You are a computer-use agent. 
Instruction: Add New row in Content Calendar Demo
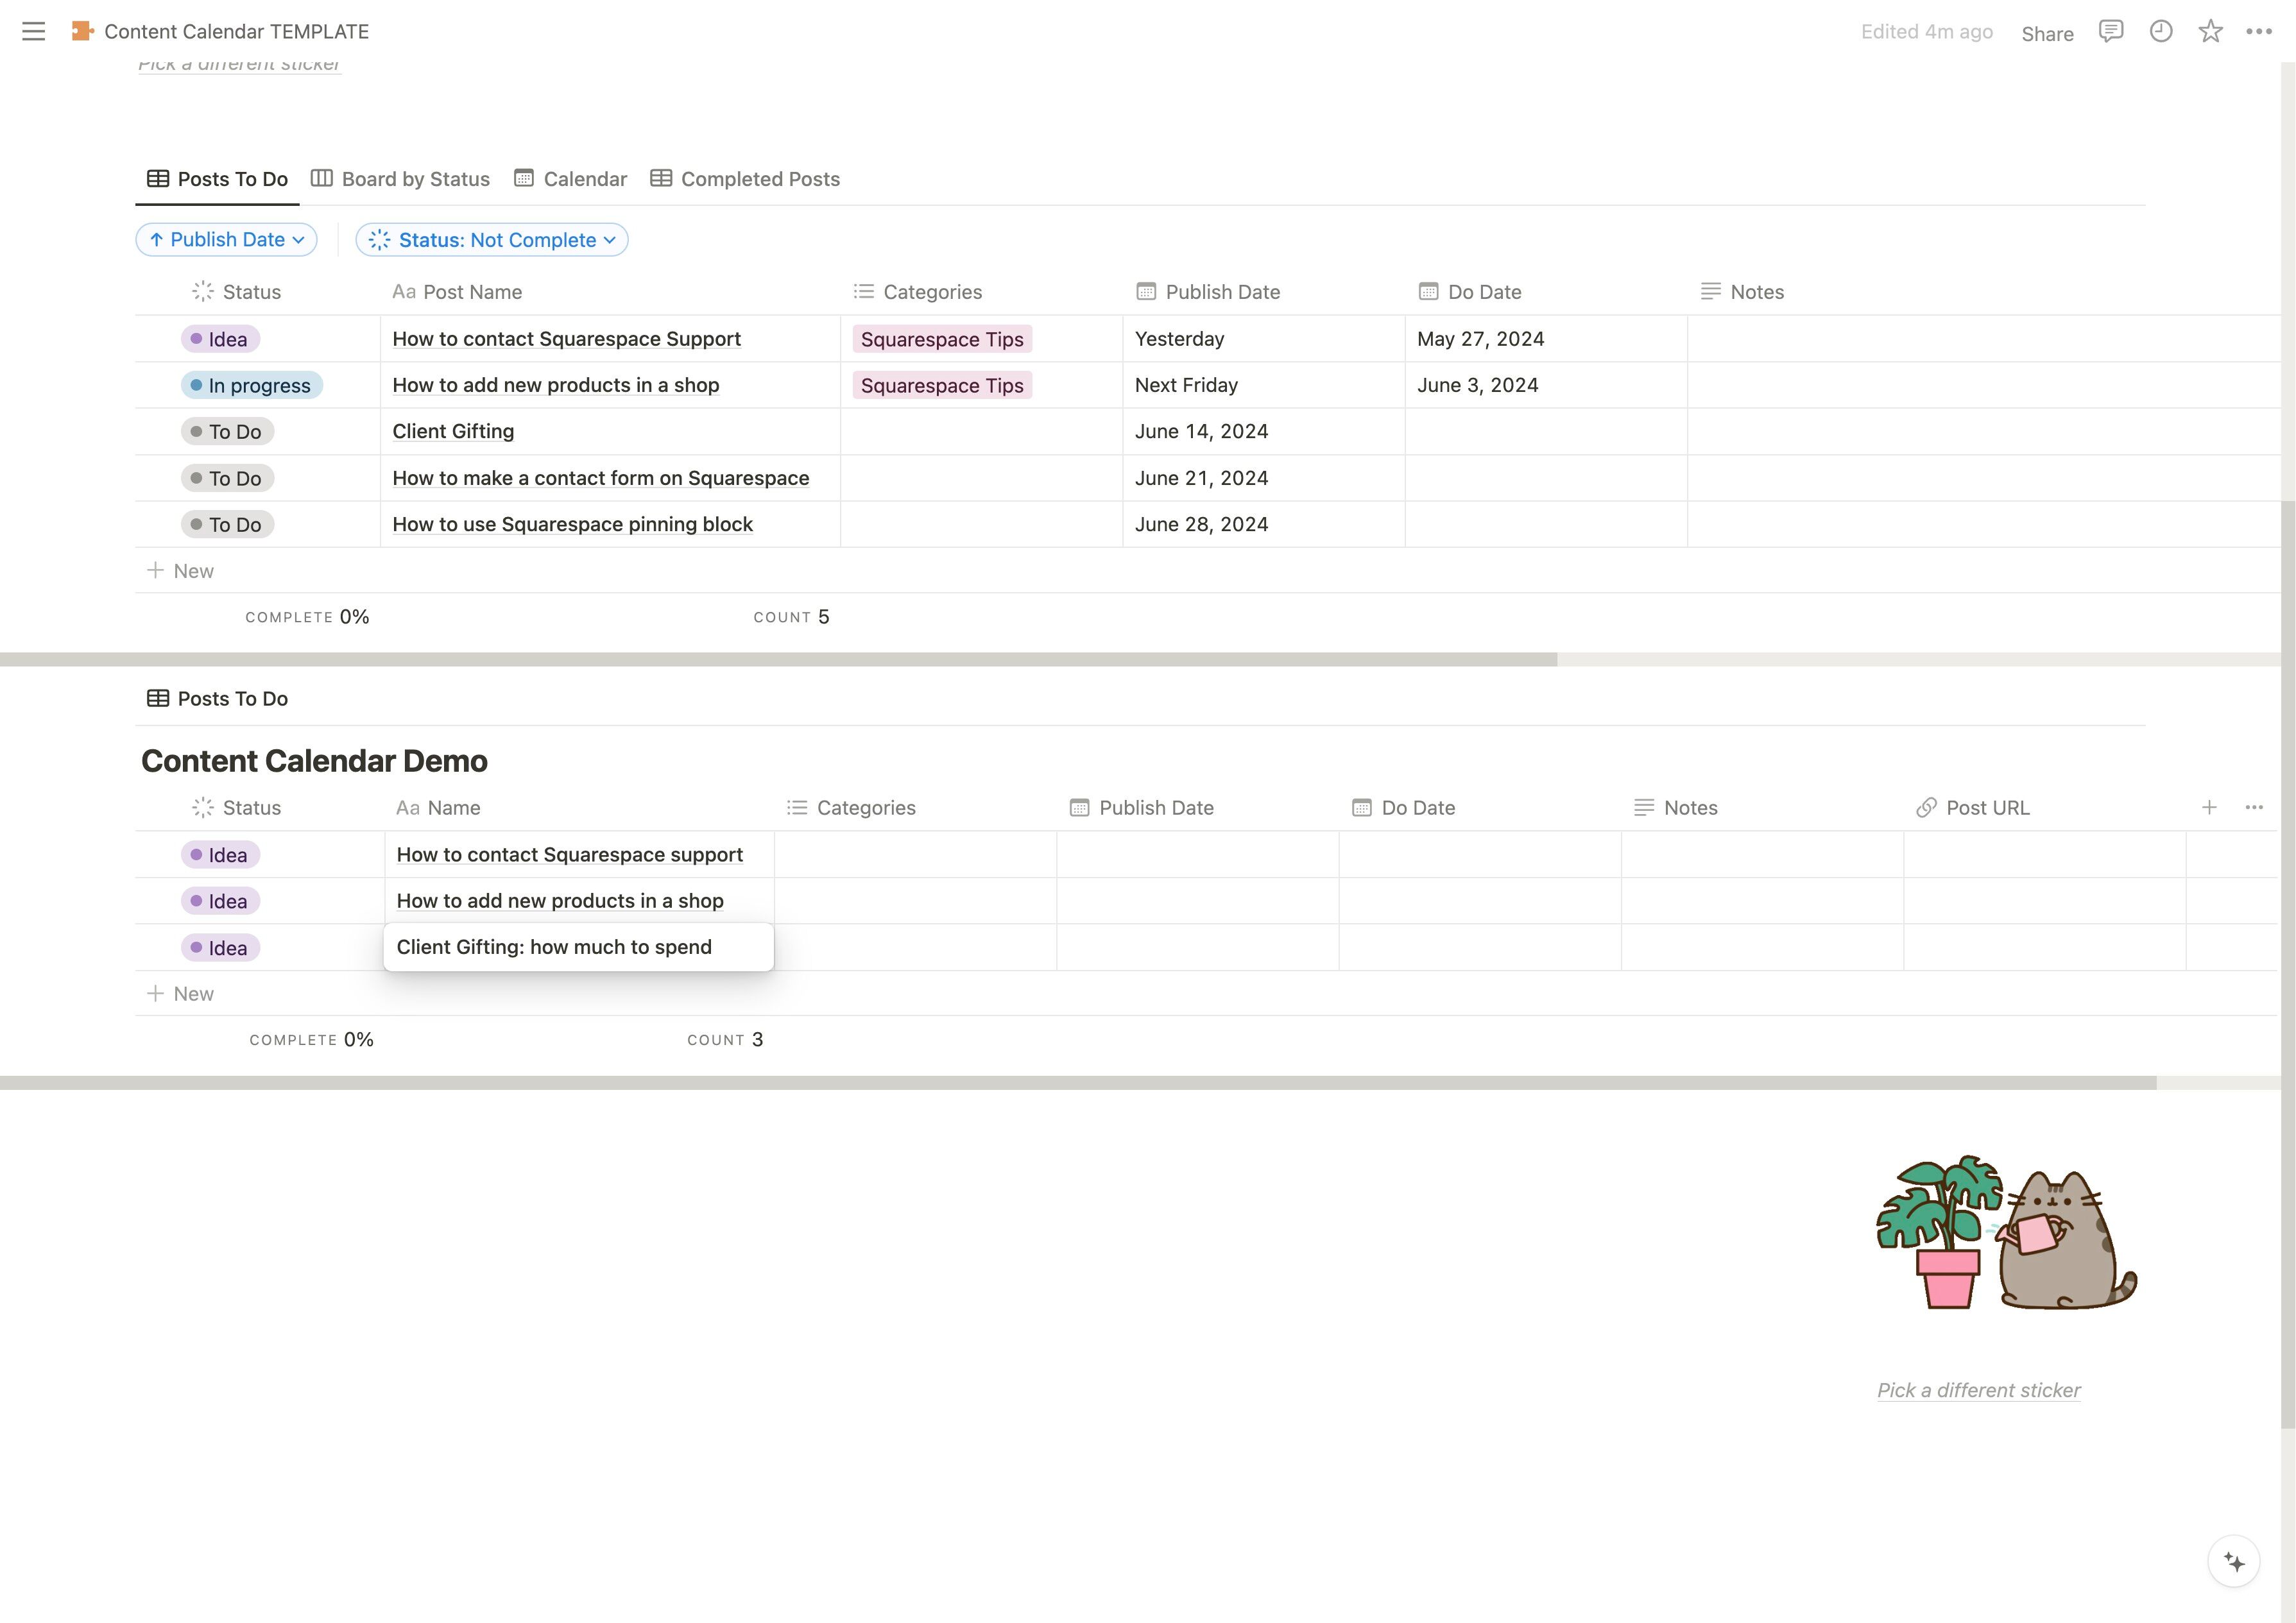tap(181, 993)
